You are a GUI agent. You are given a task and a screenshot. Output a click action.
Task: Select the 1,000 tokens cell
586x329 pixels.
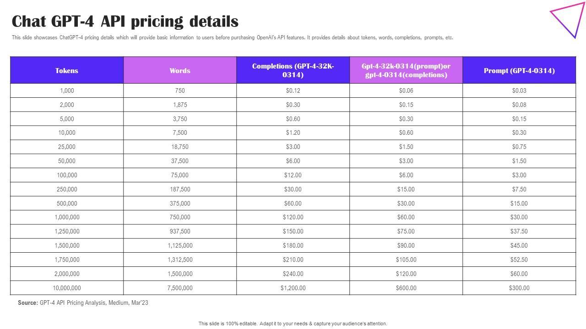coord(67,90)
